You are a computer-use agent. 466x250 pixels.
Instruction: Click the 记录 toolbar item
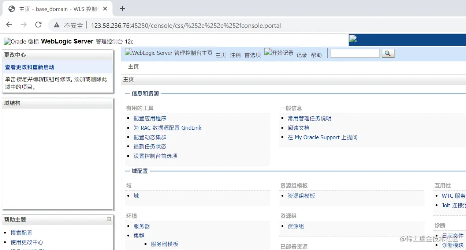coord(302,55)
